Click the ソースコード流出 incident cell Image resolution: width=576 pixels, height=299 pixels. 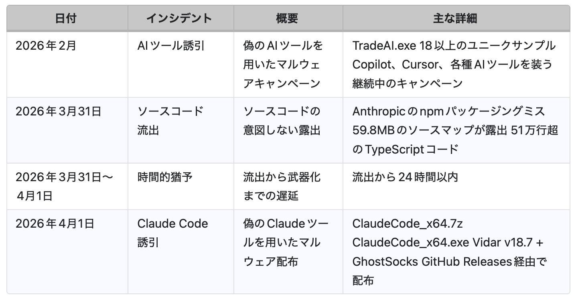click(x=170, y=121)
